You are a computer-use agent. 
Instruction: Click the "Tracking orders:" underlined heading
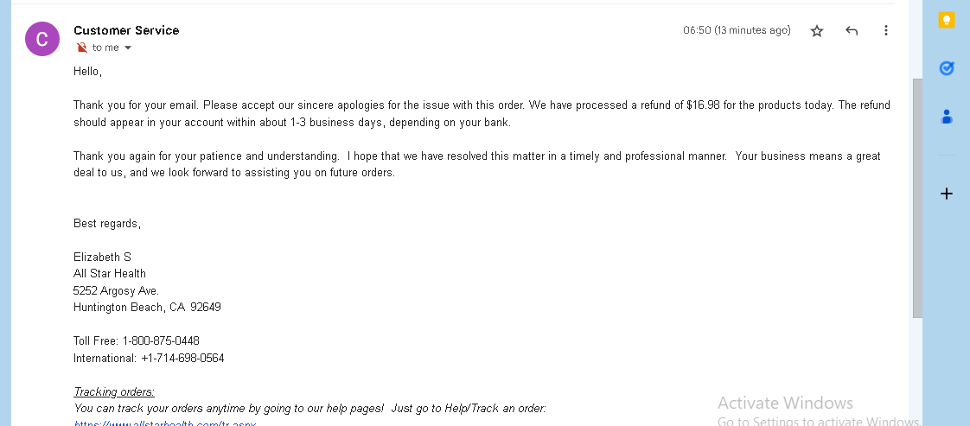114,392
